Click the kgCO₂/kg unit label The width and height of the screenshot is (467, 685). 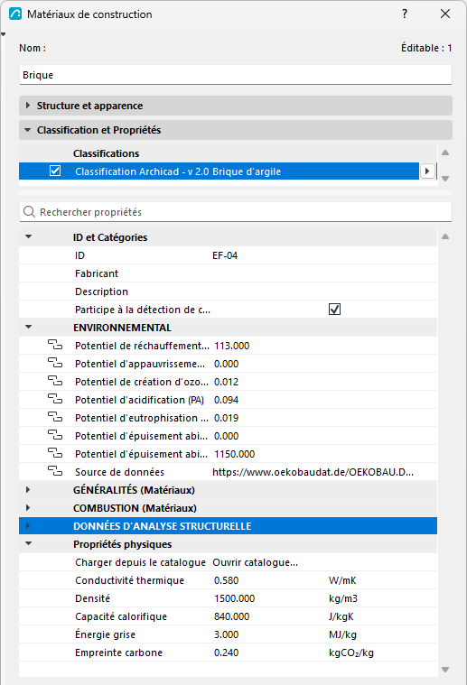click(351, 653)
